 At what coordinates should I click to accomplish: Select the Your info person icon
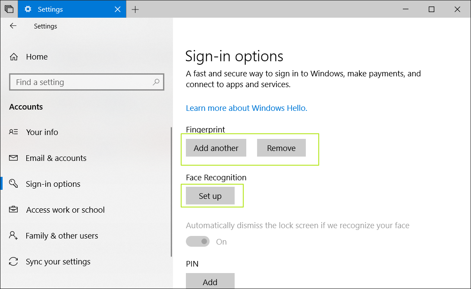[x=13, y=132]
